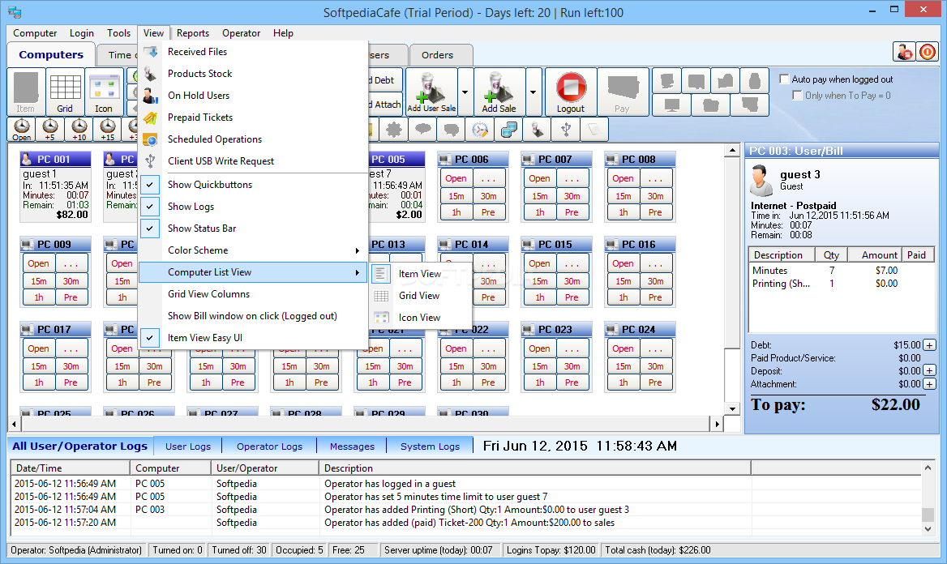Switch computer list to Grid toolbar button
Viewport: 947px width, 564px height.
(x=65, y=92)
